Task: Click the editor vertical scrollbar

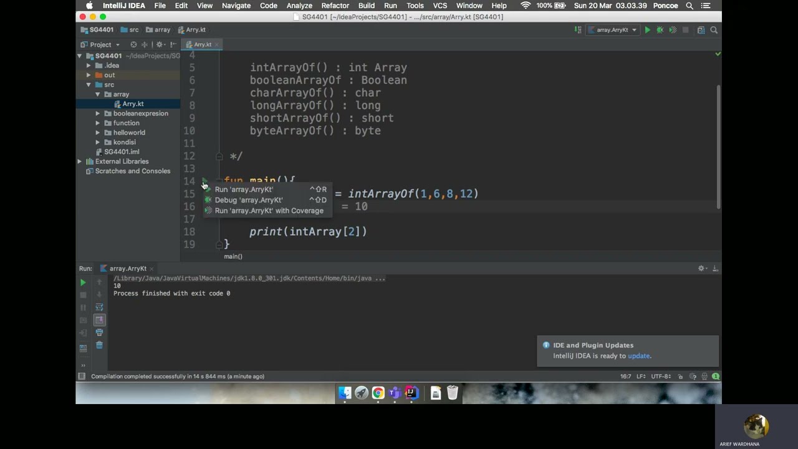Action: 718,146
